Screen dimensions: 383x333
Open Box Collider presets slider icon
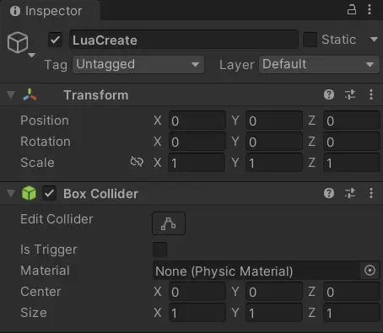[x=350, y=193]
